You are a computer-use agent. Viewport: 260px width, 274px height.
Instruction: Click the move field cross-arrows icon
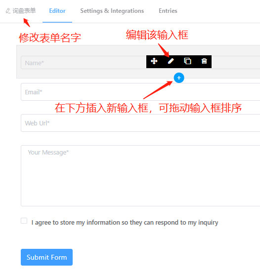pos(154,61)
